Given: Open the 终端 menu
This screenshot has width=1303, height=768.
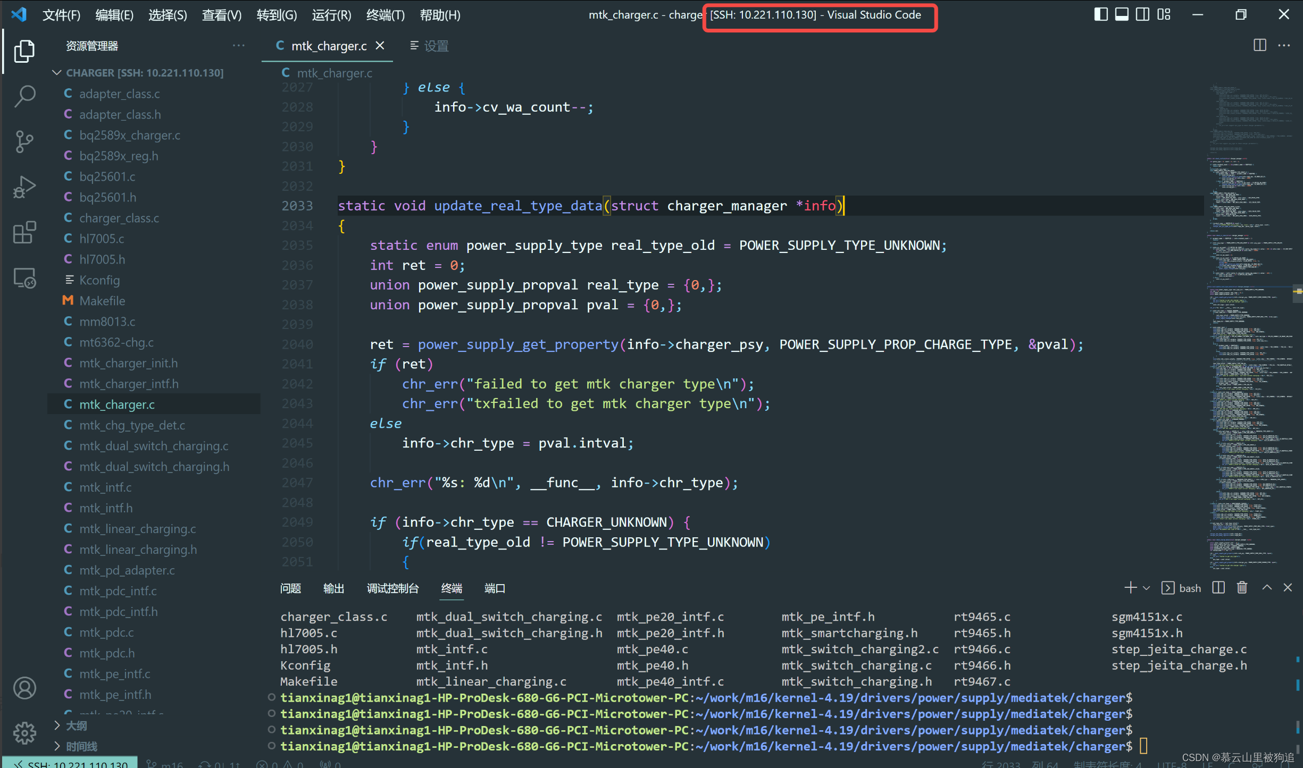Looking at the screenshot, I should coord(385,15).
